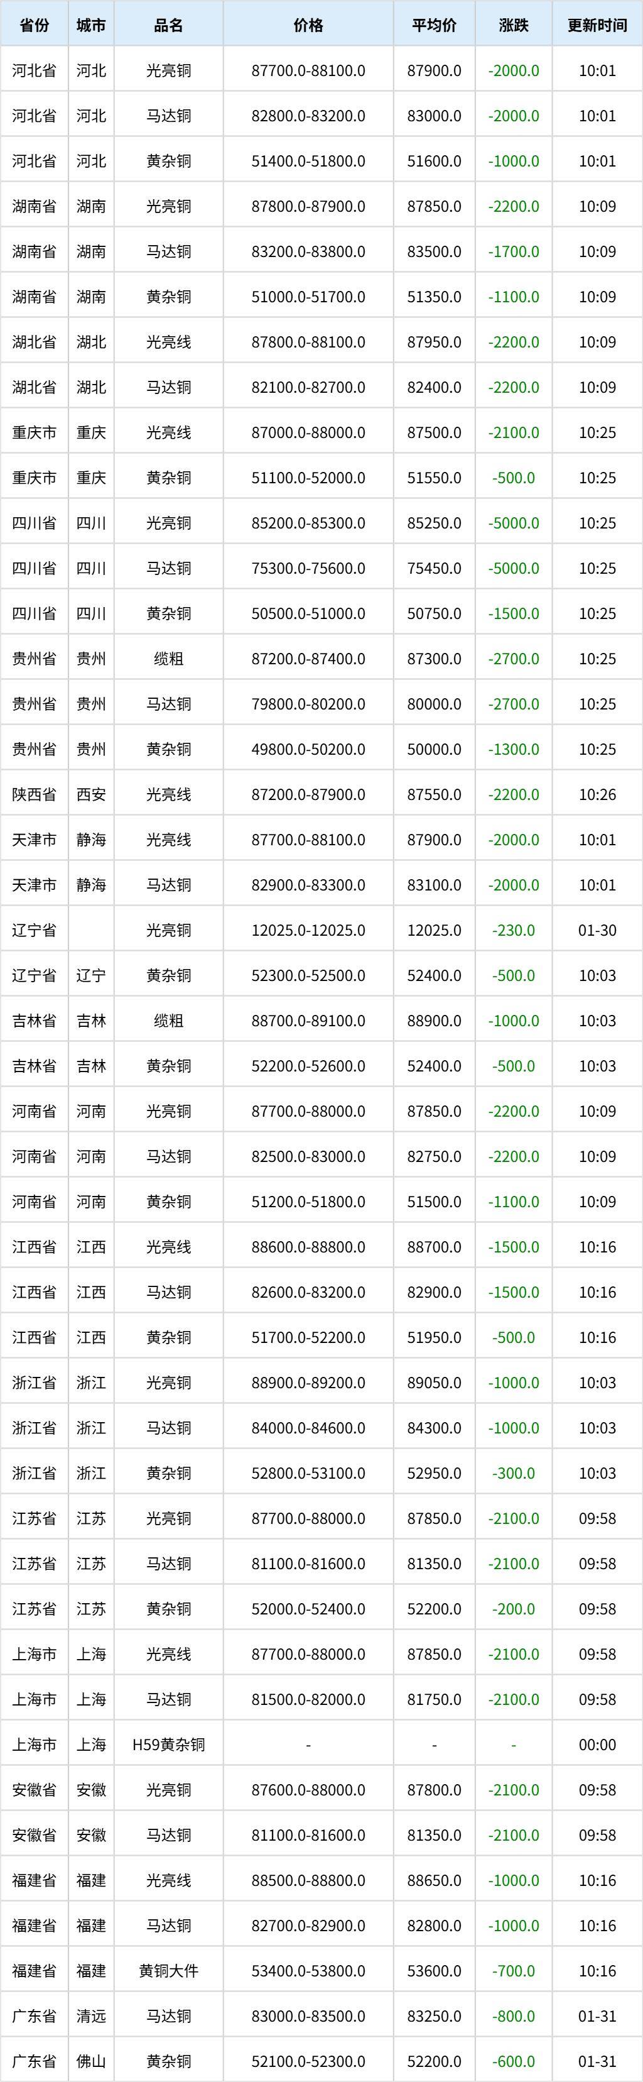Select the 00:00 update time cell

coord(597,1745)
